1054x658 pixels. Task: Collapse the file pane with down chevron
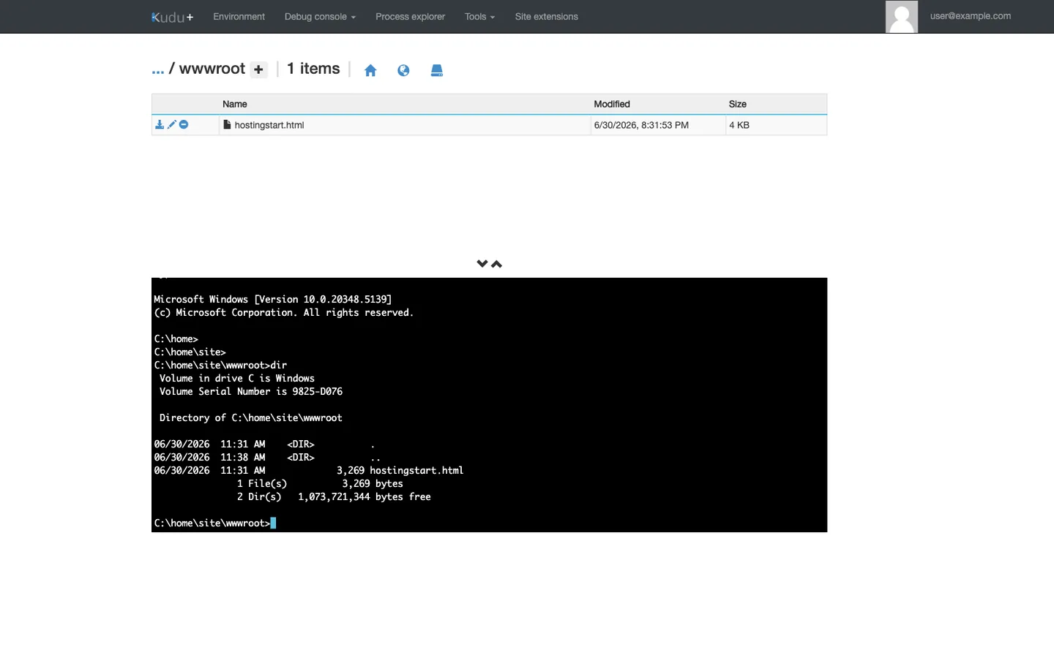[482, 263]
